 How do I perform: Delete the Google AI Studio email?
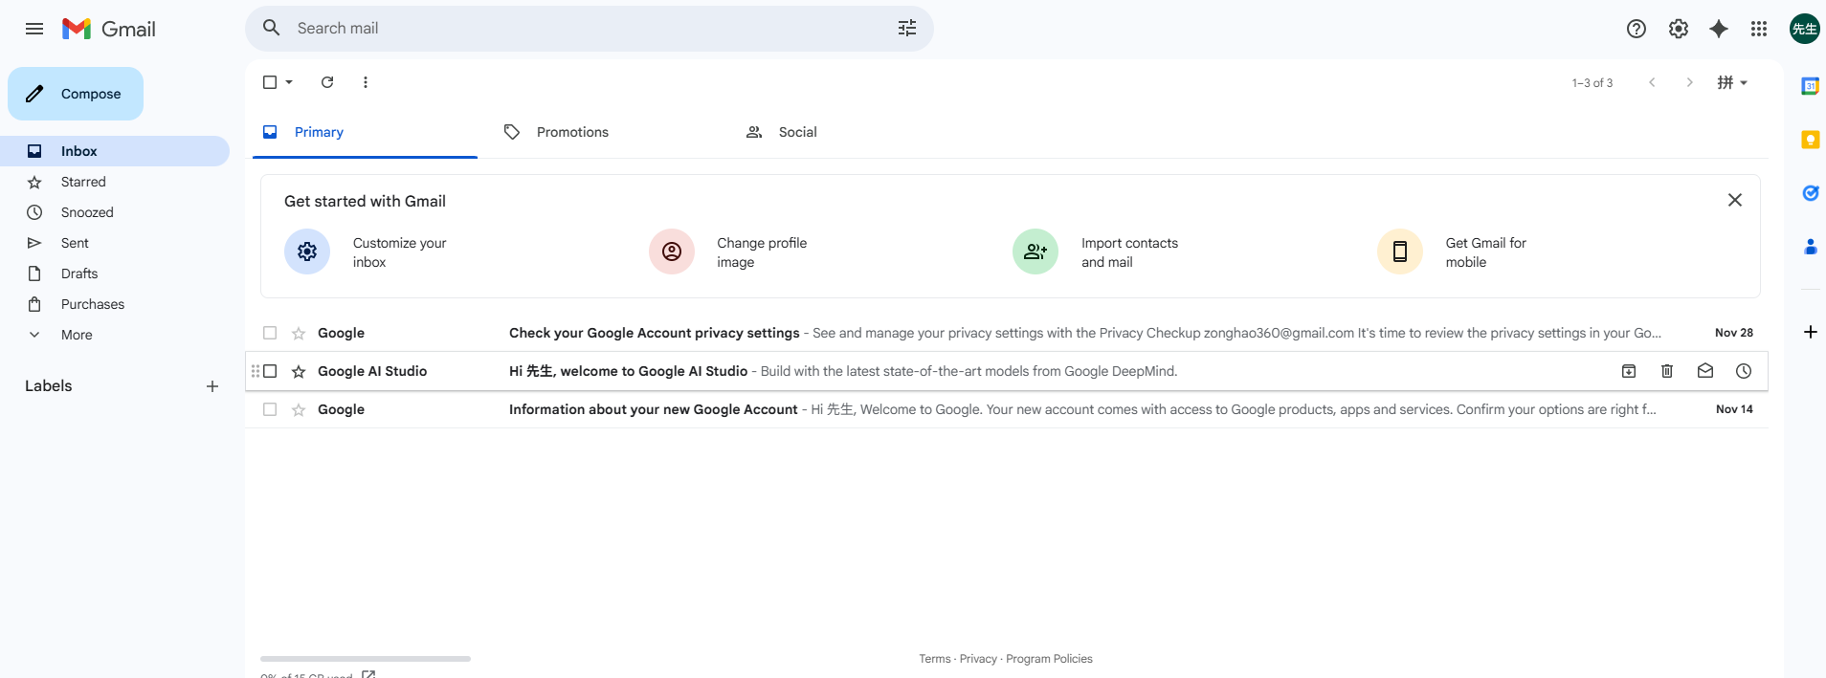point(1666,371)
